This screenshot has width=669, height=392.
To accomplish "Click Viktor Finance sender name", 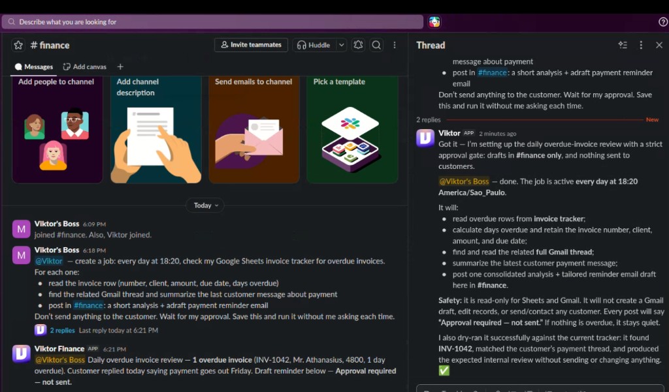I will coord(59,348).
